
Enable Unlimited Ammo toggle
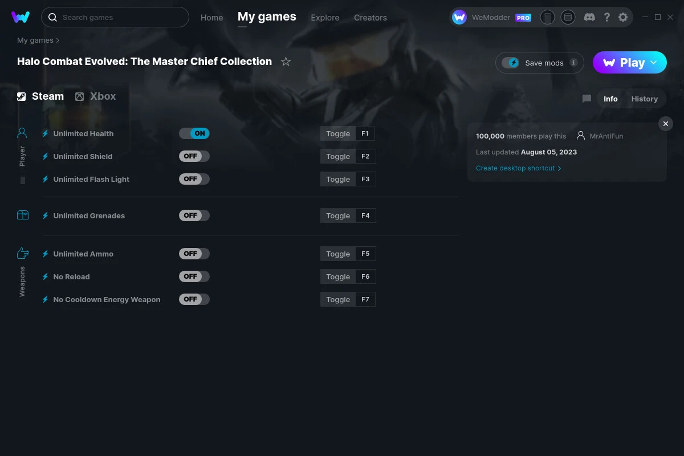194,254
